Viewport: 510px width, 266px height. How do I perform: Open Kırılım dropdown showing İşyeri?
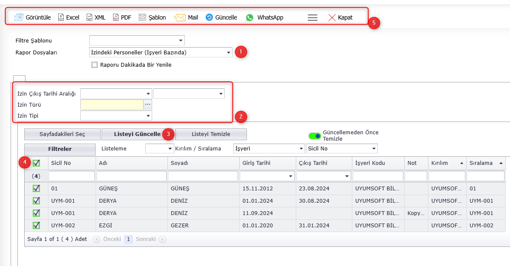click(x=301, y=149)
